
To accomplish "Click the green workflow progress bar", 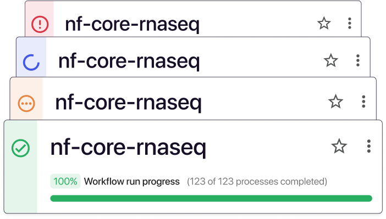I will (211, 198).
